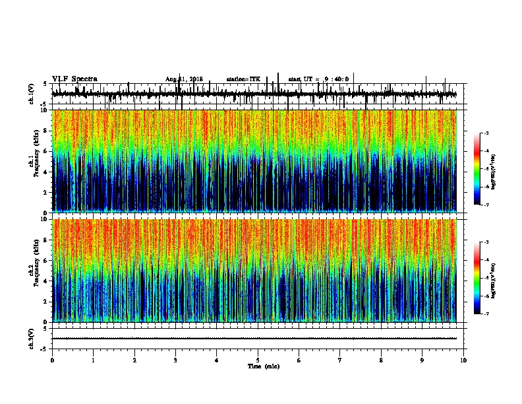Image resolution: width=522 pixels, height=404 pixels.
Task: Click the flat ch.3 trace line
Action: pos(254,339)
